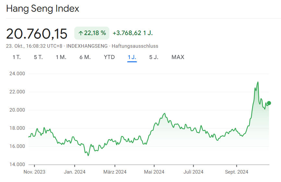Click the 20.760,15 price value
This screenshot has height=182, width=281.
(37, 34)
